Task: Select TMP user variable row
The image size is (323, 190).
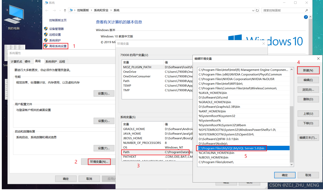Action: tap(158, 90)
